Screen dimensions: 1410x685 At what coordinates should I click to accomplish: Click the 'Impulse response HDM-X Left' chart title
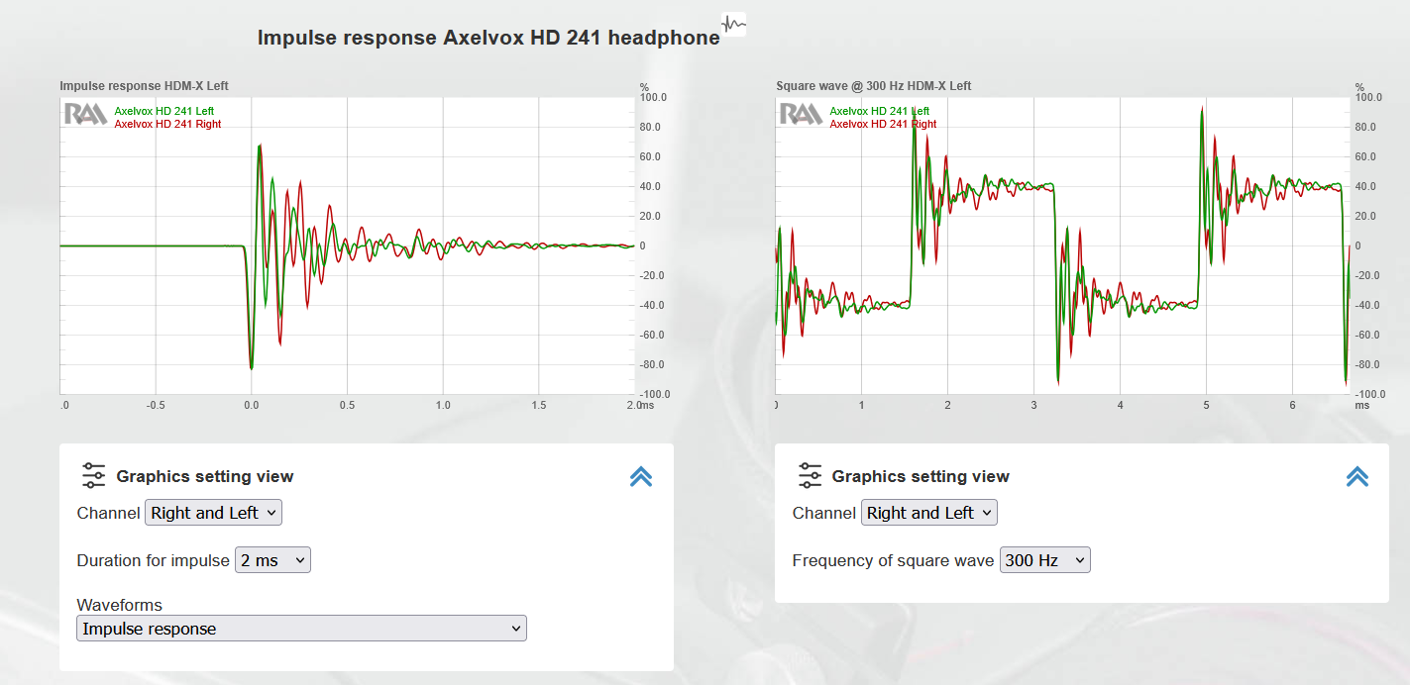[x=145, y=86]
